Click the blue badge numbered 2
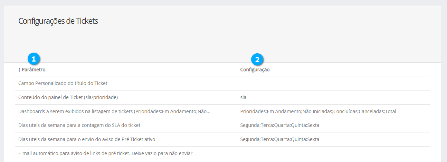This screenshot has width=447, height=162. 257,60
